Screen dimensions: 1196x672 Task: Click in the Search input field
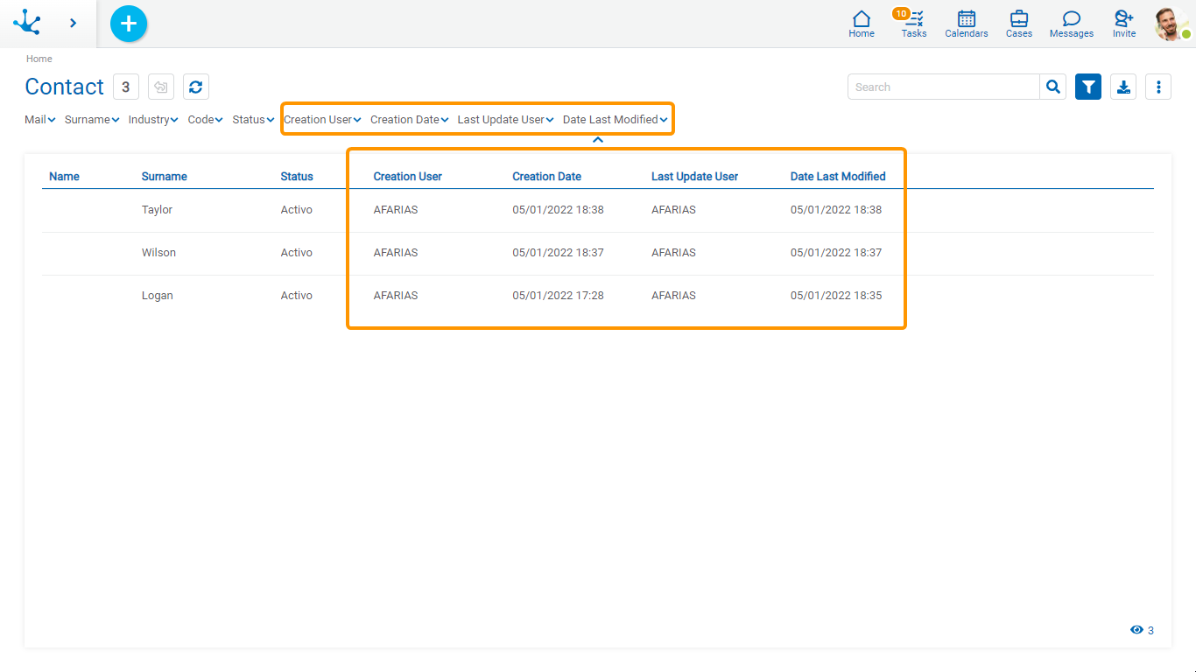[x=943, y=87]
